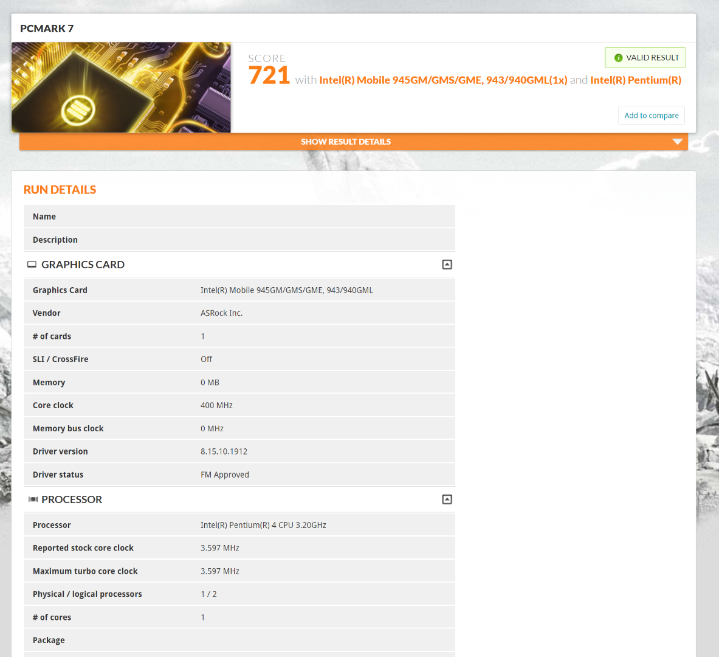Click Maximum turbo core clock value
Screen dimensions: 719x657
pos(219,571)
